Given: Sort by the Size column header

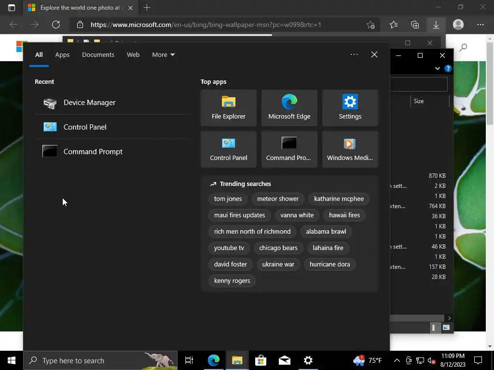Looking at the screenshot, I should 419,101.
